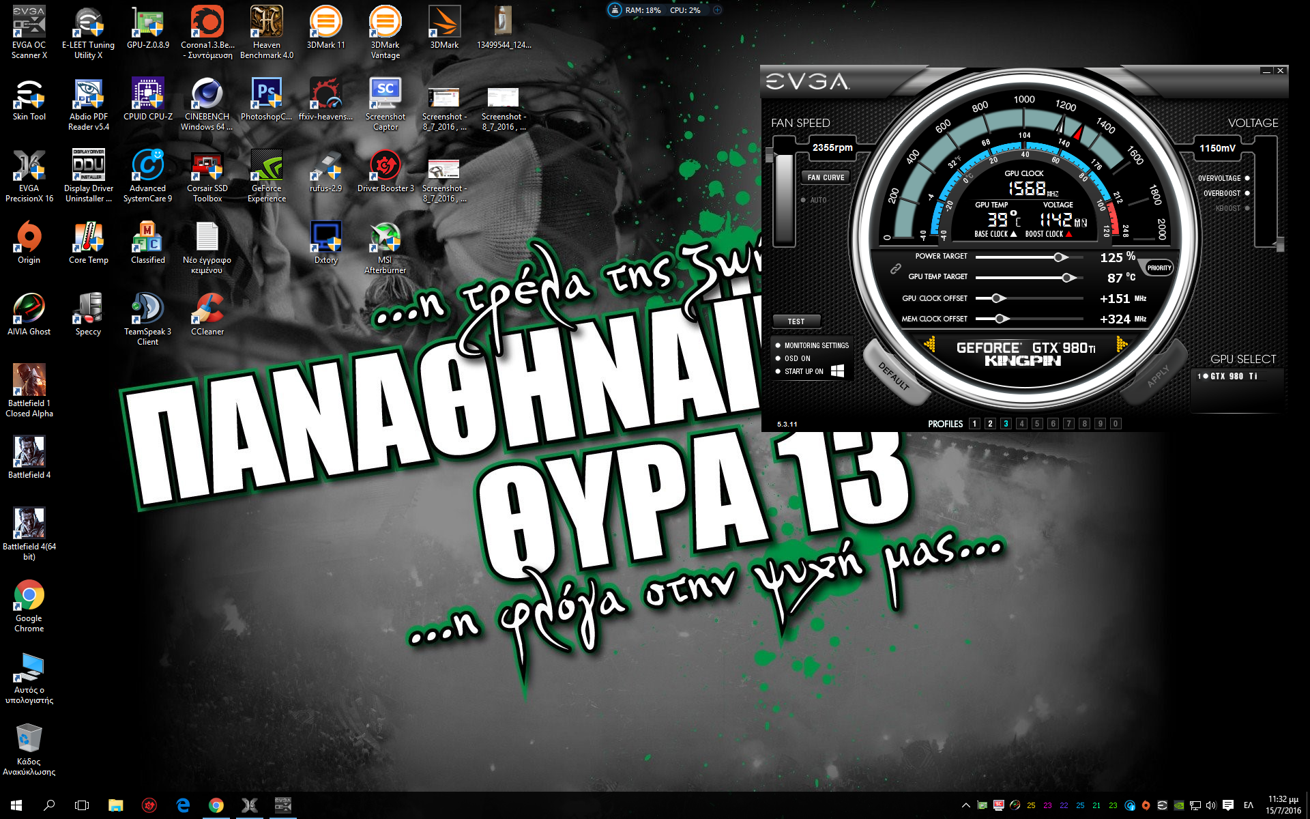Show hidden system tray icons chevron
This screenshot has height=819, width=1310.
click(965, 805)
